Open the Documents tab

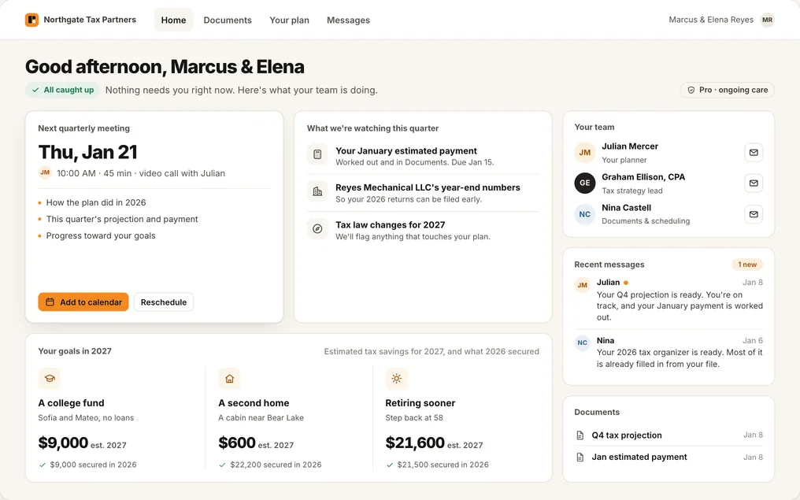tap(228, 20)
